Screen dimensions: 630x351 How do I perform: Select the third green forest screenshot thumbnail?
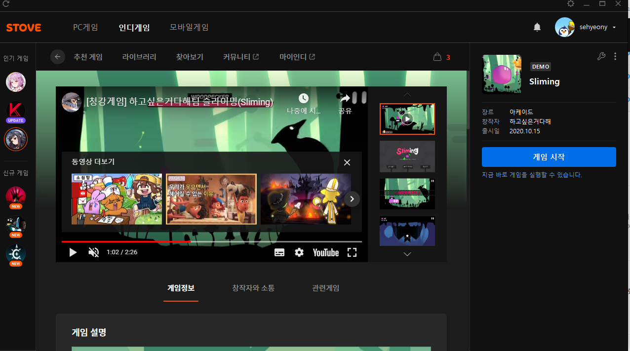click(x=407, y=194)
